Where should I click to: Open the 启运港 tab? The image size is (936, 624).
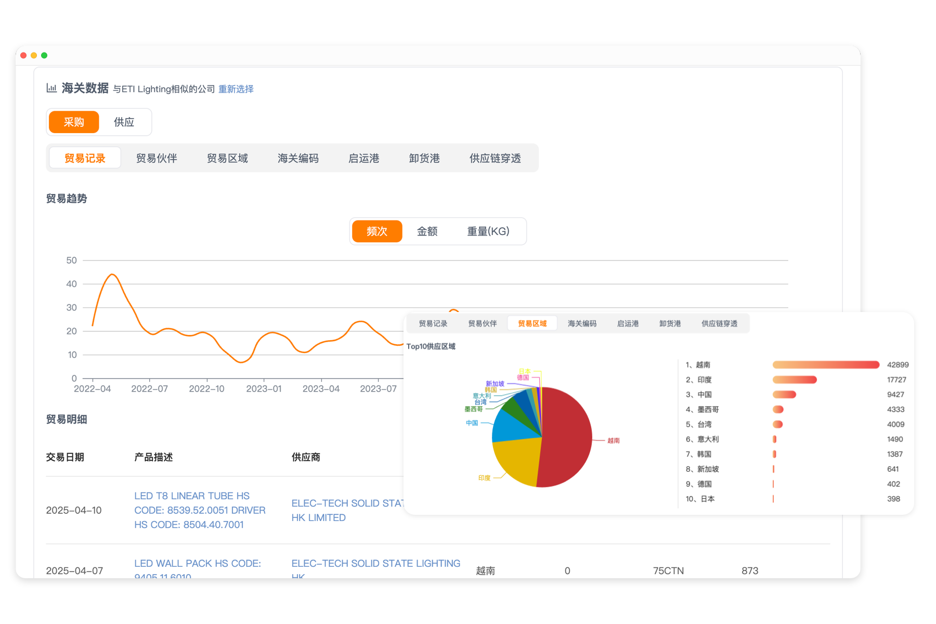point(364,158)
